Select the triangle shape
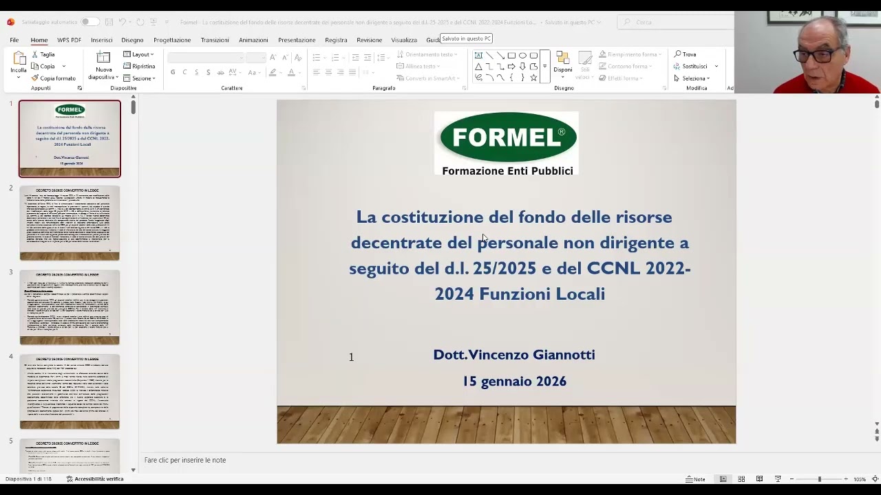Screen dimensions: 881x495 coord(478,67)
